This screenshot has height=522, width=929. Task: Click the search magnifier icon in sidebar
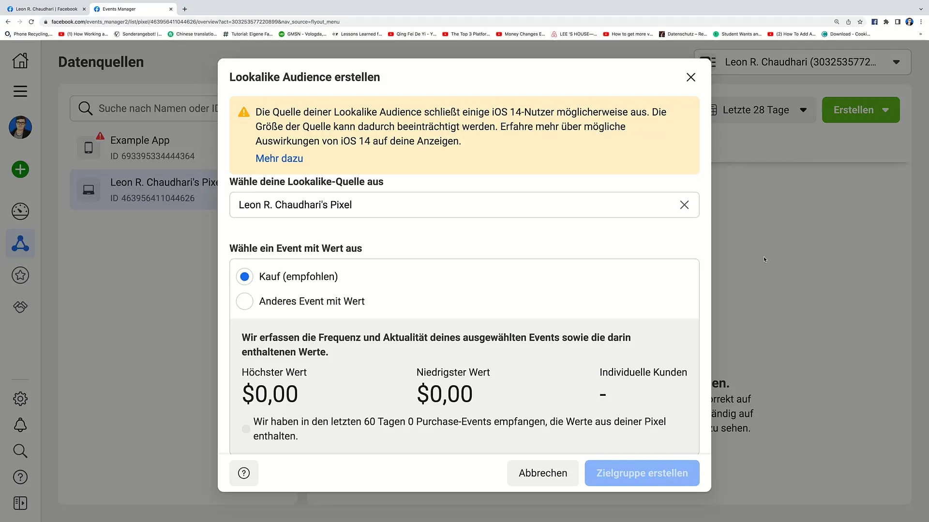20,451
